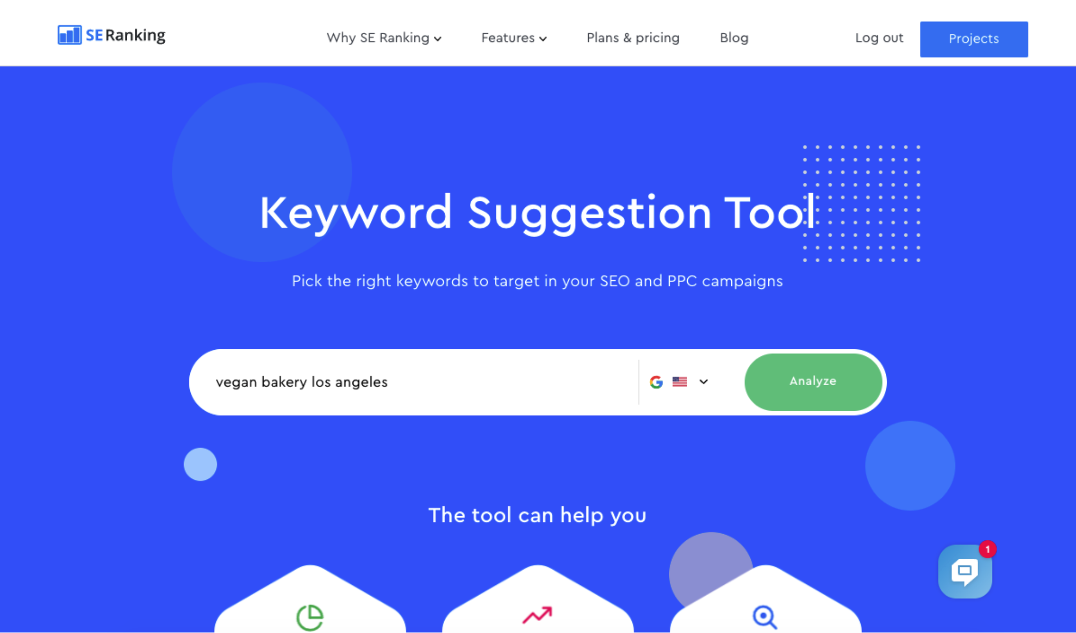Click the Google search engine icon

656,381
